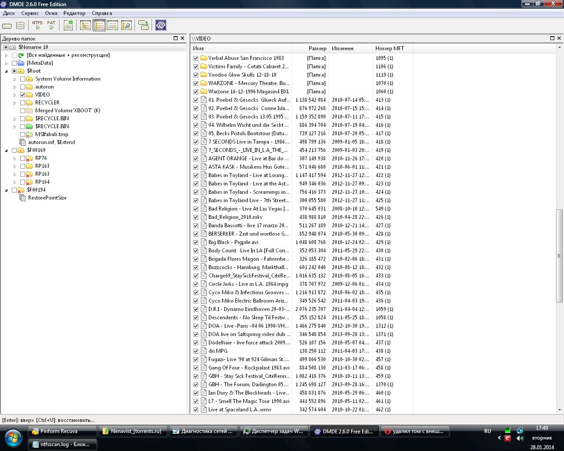
Task: Click the stacked disks toolbar icon
Action: [20, 26]
